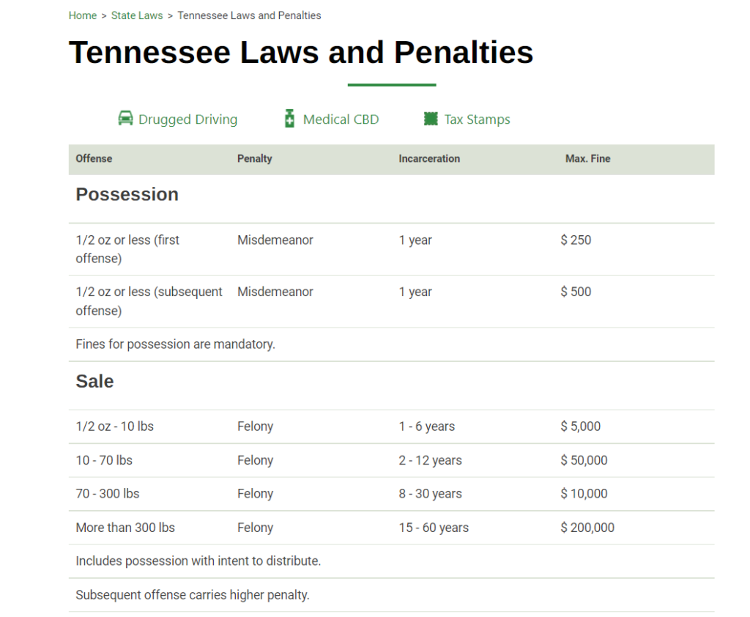Click the Possession section heading
Viewport: 750px width, 617px height.
coord(127,194)
